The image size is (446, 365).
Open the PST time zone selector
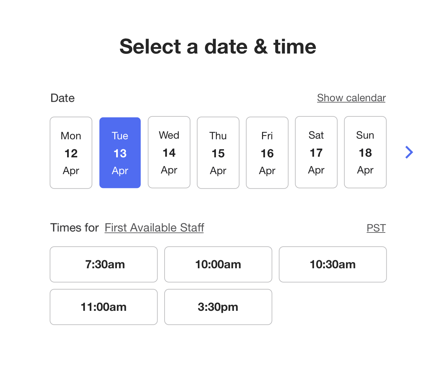tap(376, 228)
